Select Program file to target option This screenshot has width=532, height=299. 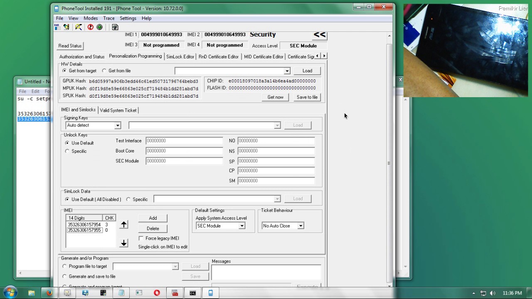pyautogui.click(x=84, y=266)
